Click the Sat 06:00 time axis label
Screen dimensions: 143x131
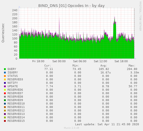(80, 61)
